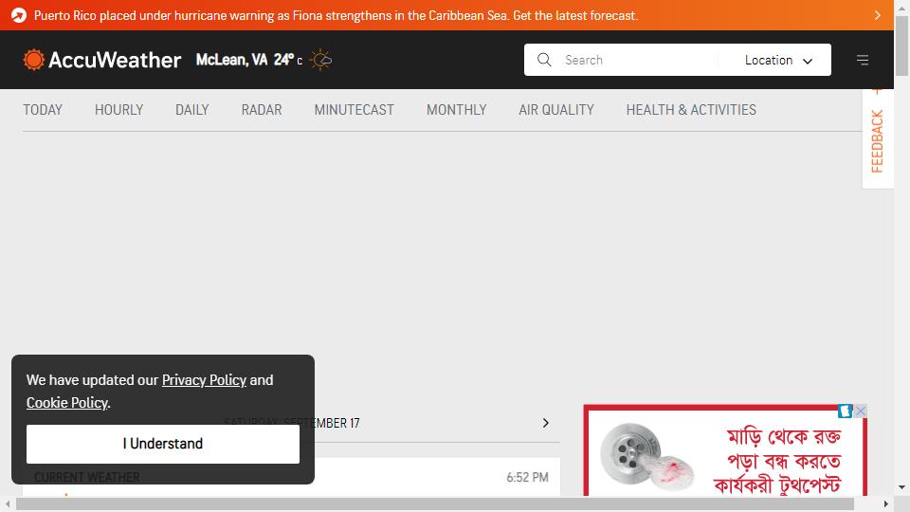Open the MINUTECAST tab
910x512 pixels.
point(354,110)
